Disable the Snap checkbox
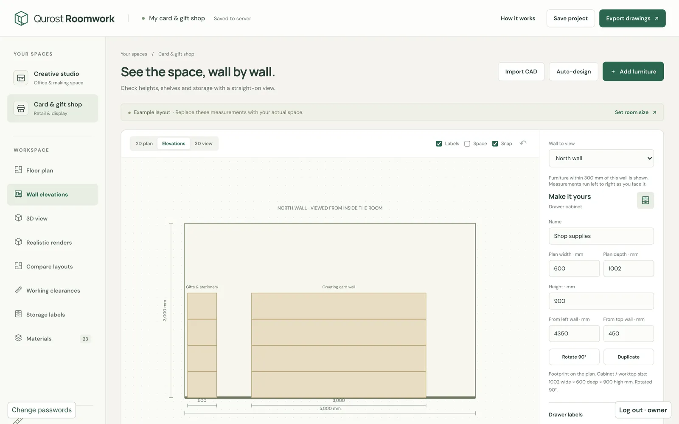 coord(495,144)
